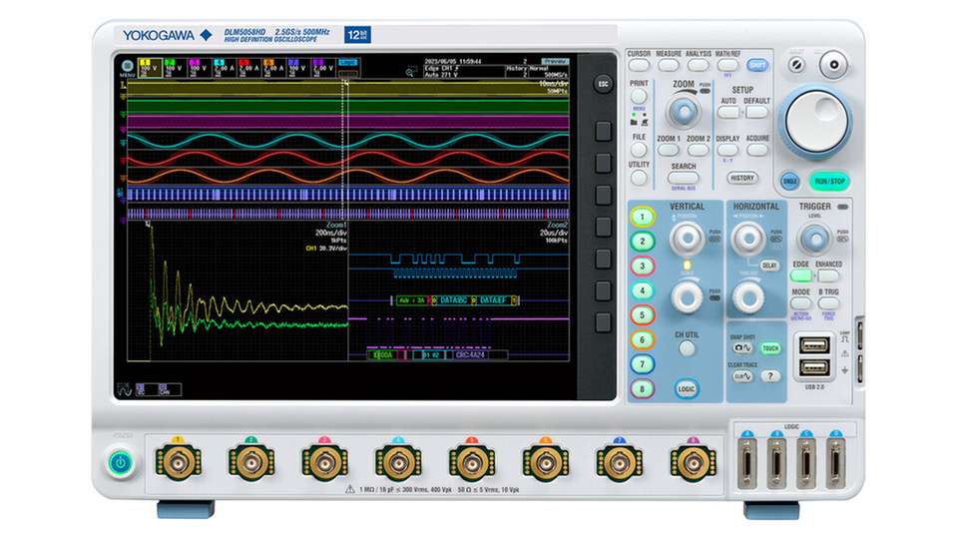Select channel 5 key (red ring)

click(x=642, y=314)
